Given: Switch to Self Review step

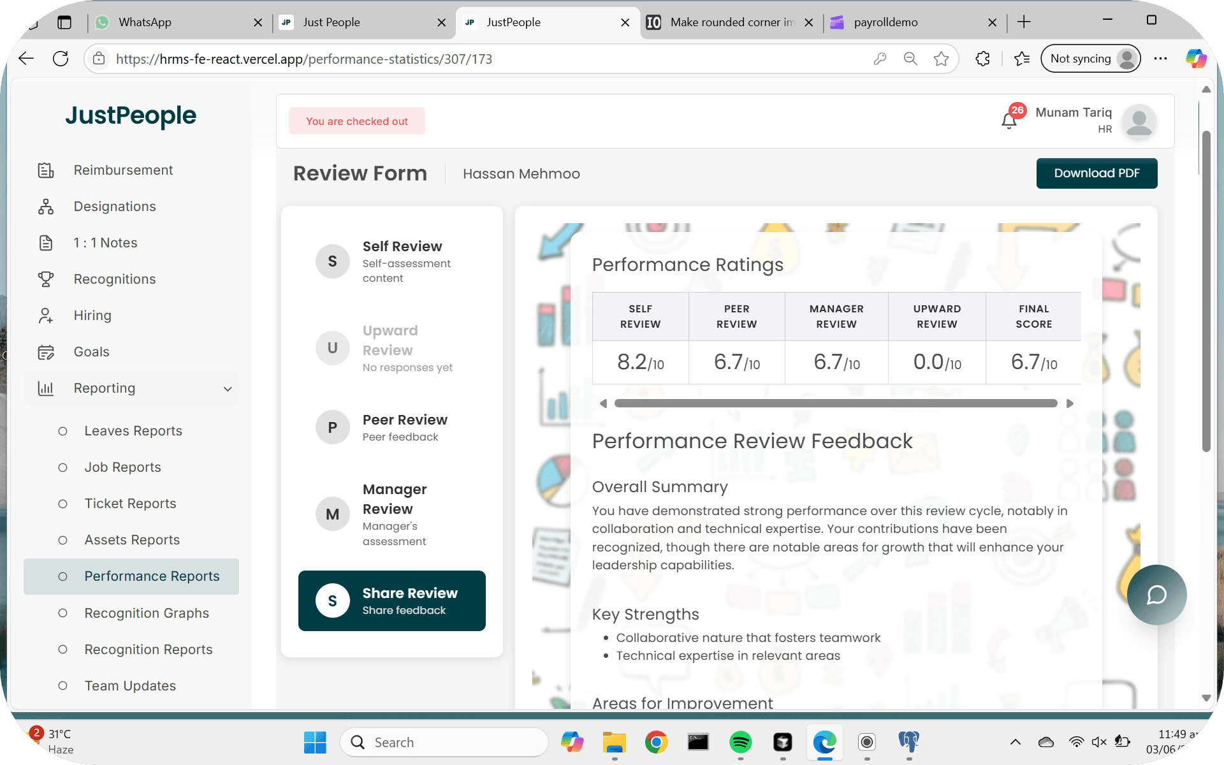Looking at the screenshot, I should (x=392, y=261).
